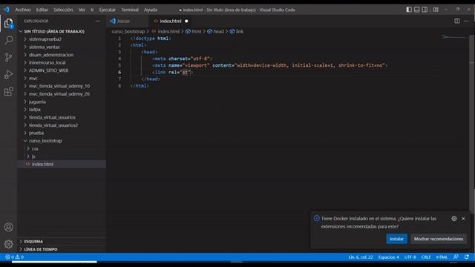Open the Editar menu
This screenshot has width=475, height=267.
pyautogui.click(x=42, y=10)
